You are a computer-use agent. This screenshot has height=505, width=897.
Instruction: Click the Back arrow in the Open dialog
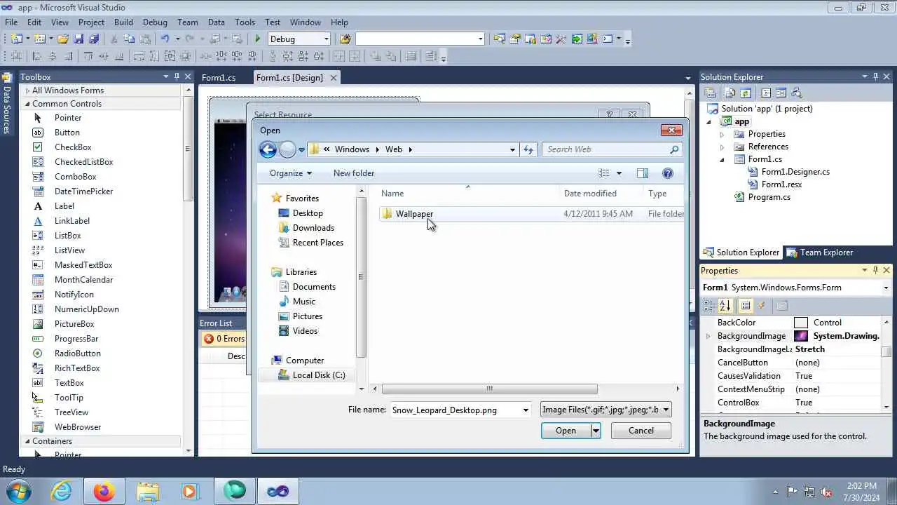point(268,149)
